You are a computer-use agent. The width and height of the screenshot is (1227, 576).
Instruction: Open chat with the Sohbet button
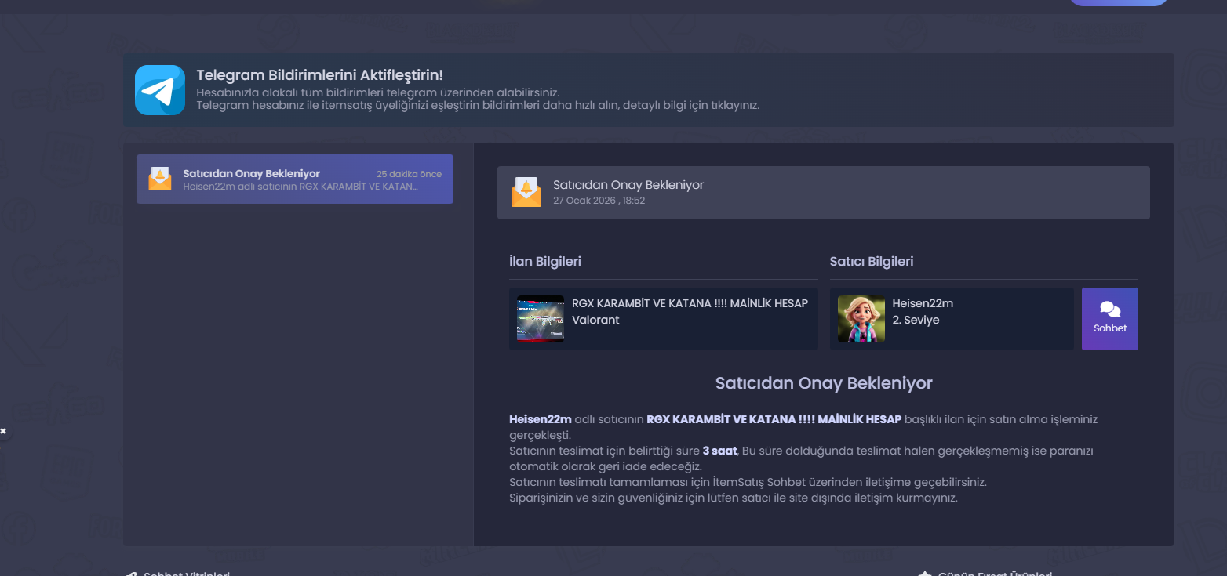point(1110,319)
